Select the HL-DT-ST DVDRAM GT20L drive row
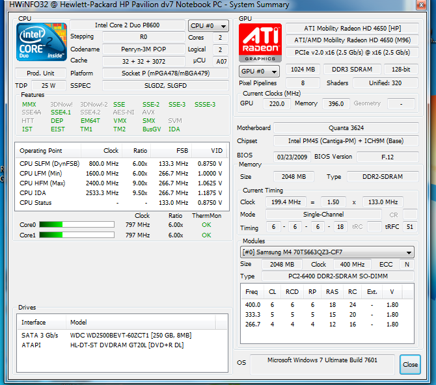Image resolution: width=436 pixels, height=385 pixels. 122,345
